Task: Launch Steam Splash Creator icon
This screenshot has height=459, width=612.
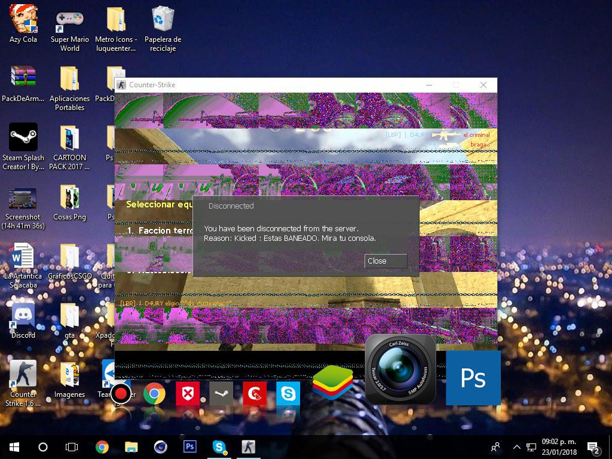Action: pos(23,147)
